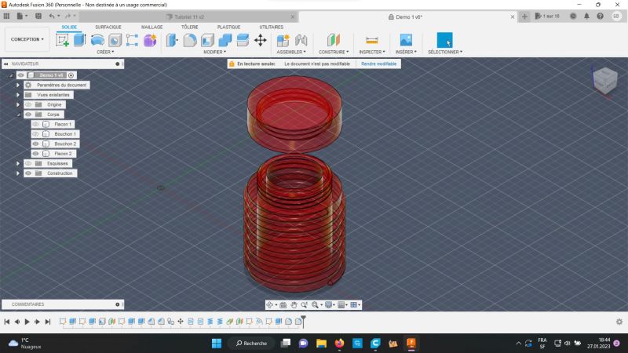Open Firefox from the Windows taskbar
628x353 pixels.
coord(339,344)
